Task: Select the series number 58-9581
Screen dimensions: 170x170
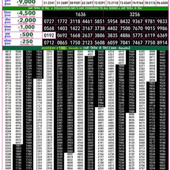Action: [x=75, y=3]
